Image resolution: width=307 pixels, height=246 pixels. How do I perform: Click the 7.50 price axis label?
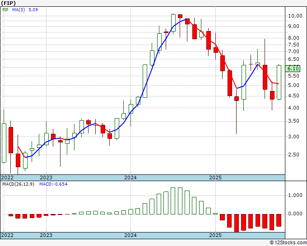point(293,45)
